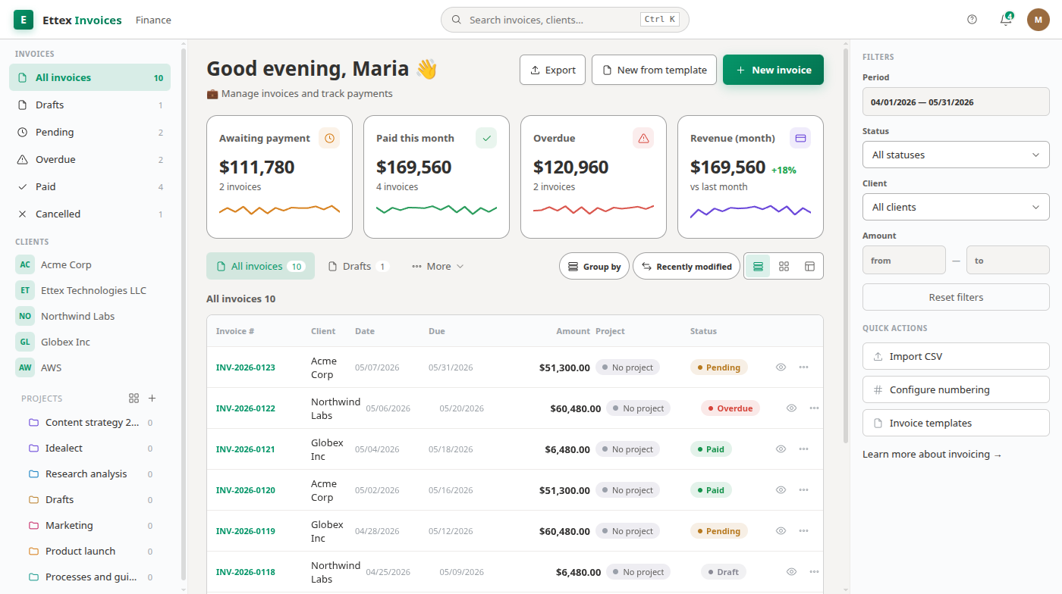Viewport: 1062px width, 594px height.
Task: Preview invoice INV-2026-0121 with eye icon
Action: tap(781, 449)
